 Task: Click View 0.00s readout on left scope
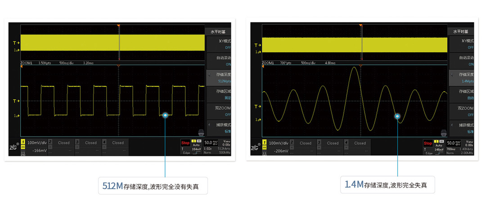[x=226, y=143]
